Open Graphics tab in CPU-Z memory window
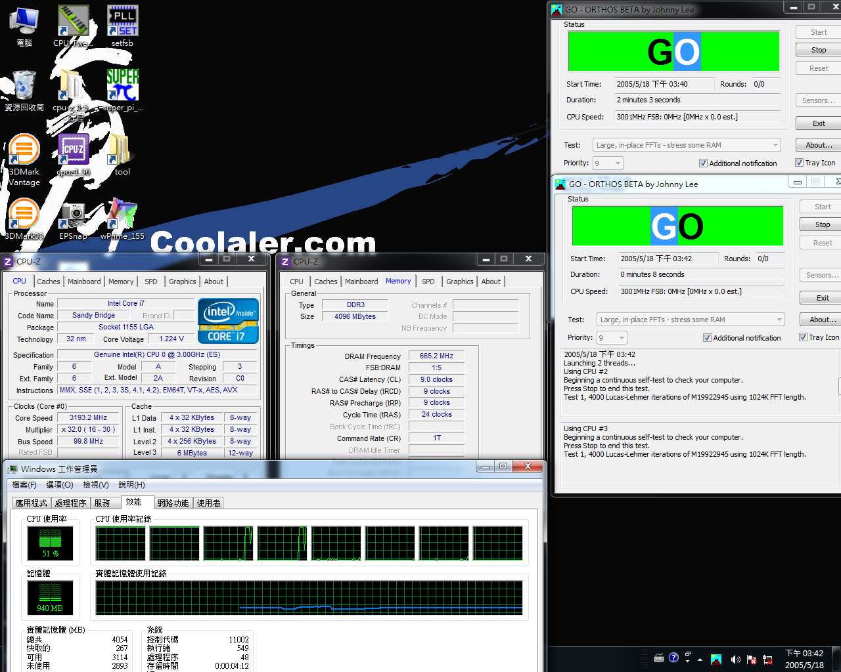The height and width of the screenshot is (672, 841). 460,282
